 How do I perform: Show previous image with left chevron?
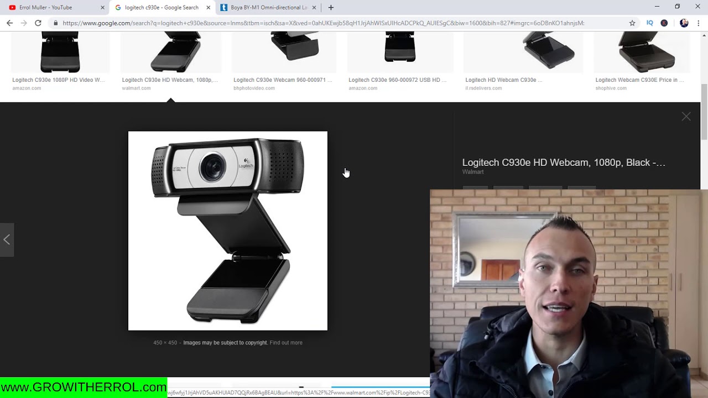pos(7,239)
